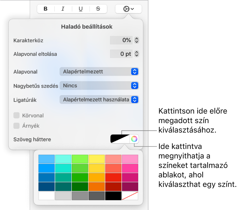This screenshot has width=238, height=210.
Task: Select the white color swatch
Action: coord(47,196)
